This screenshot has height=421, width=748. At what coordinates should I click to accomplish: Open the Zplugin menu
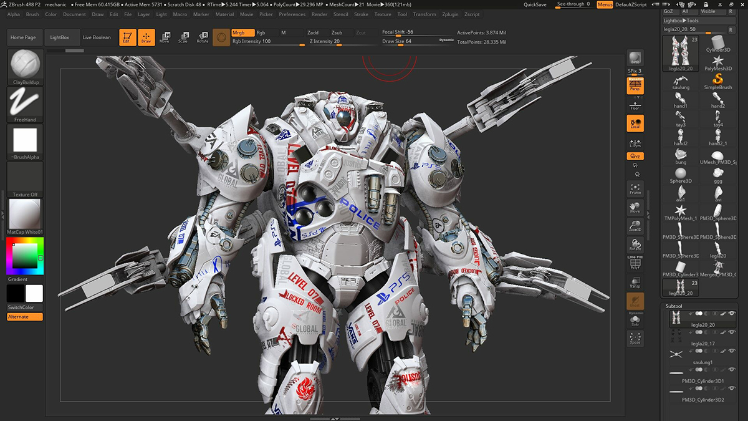[x=449, y=14]
